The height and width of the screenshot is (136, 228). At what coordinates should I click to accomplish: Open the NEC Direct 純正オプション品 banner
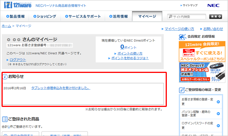click(x=202, y=72)
